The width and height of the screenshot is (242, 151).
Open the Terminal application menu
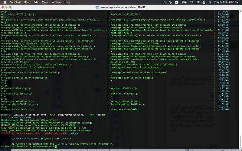[x=15, y=2]
